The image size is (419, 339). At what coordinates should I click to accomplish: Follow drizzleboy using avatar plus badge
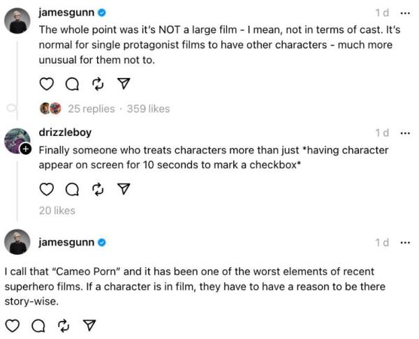(x=25, y=149)
